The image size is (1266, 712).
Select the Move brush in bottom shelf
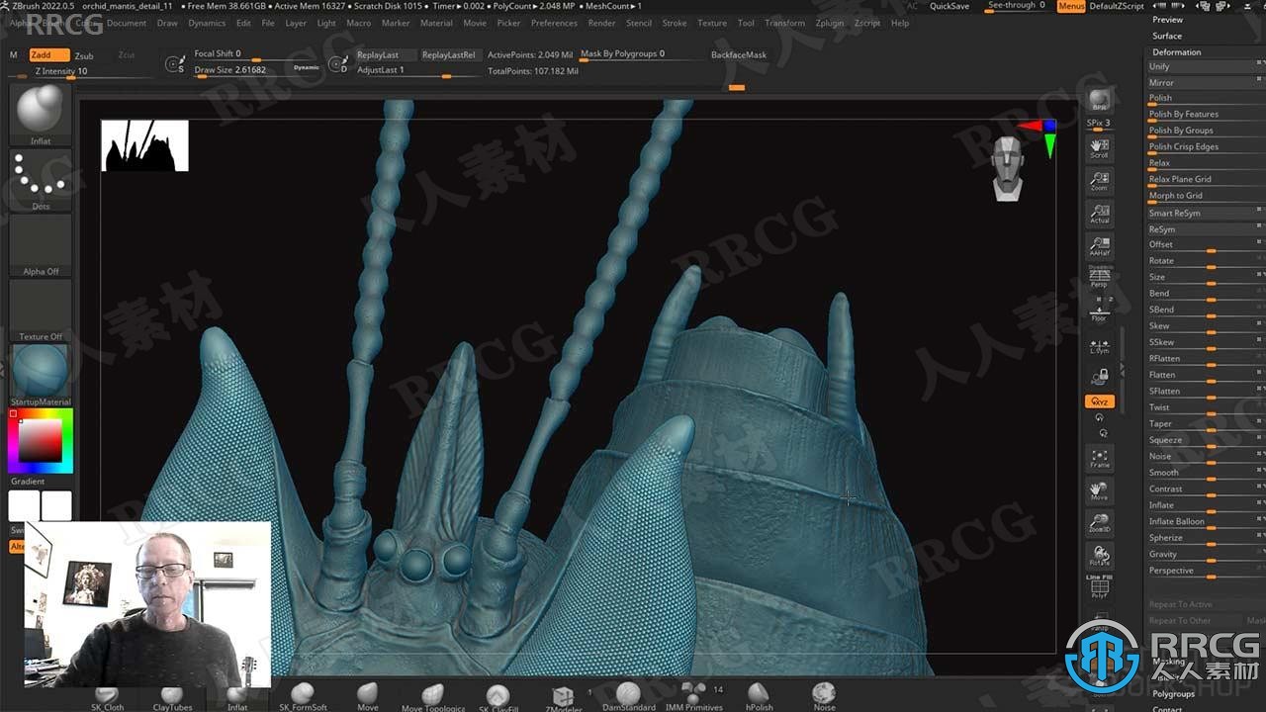(368, 697)
